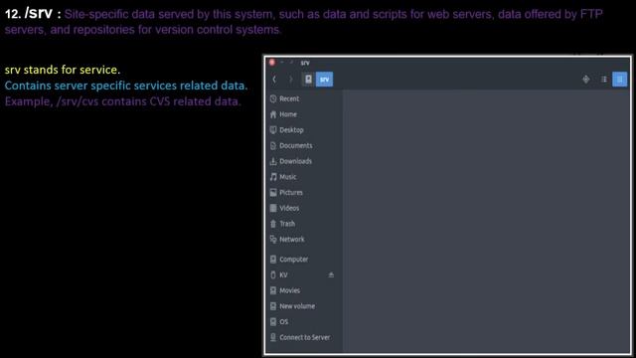Go forward with the right arrow button
The width and height of the screenshot is (636, 358).
point(290,80)
